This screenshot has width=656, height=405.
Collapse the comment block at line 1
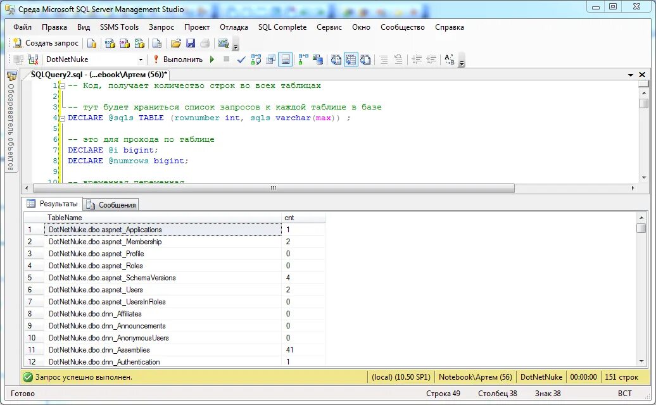point(62,86)
